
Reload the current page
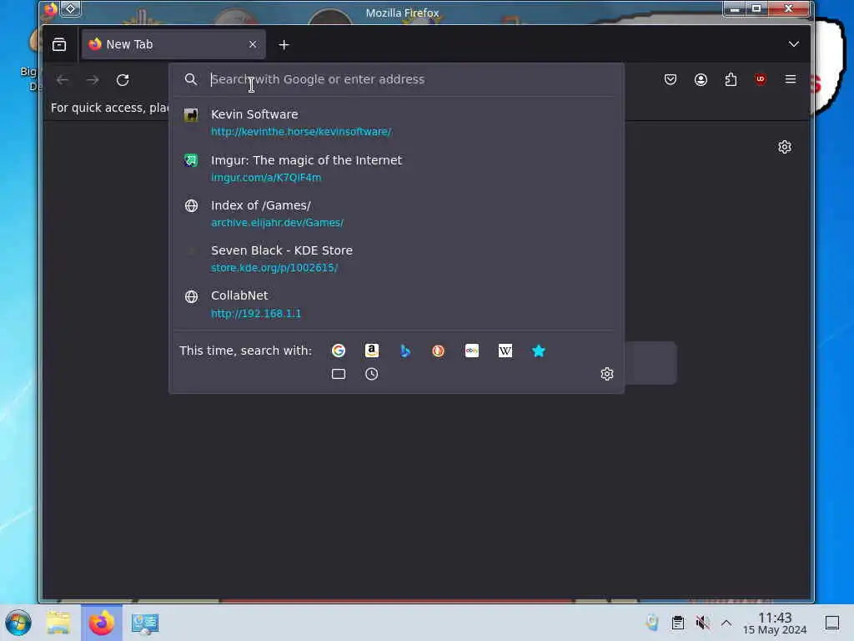point(123,80)
